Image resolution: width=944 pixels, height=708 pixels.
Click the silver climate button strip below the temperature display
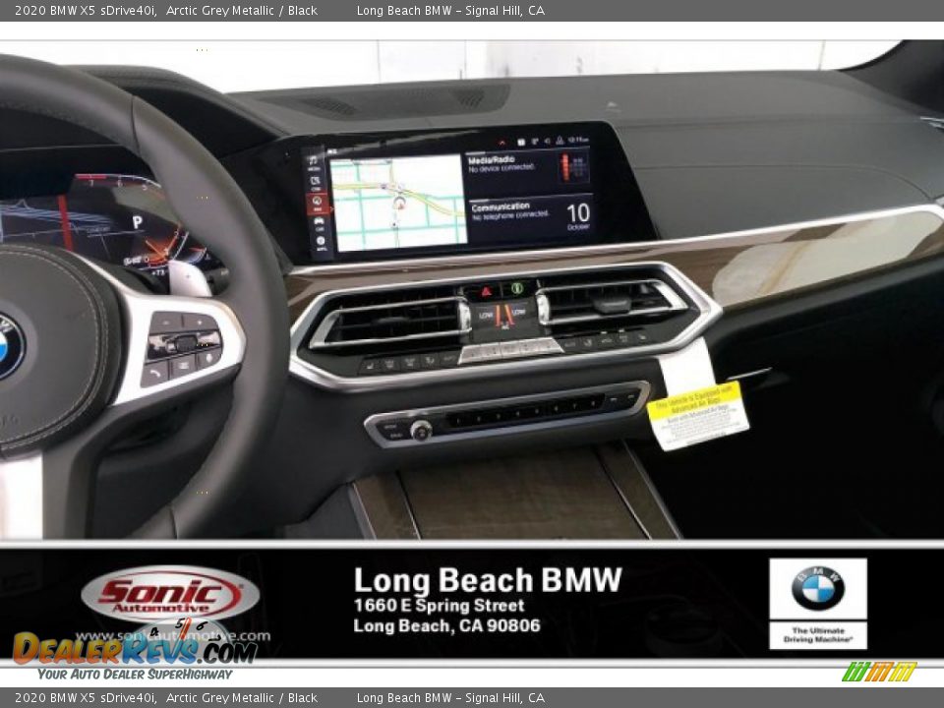(x=510, y=350)
